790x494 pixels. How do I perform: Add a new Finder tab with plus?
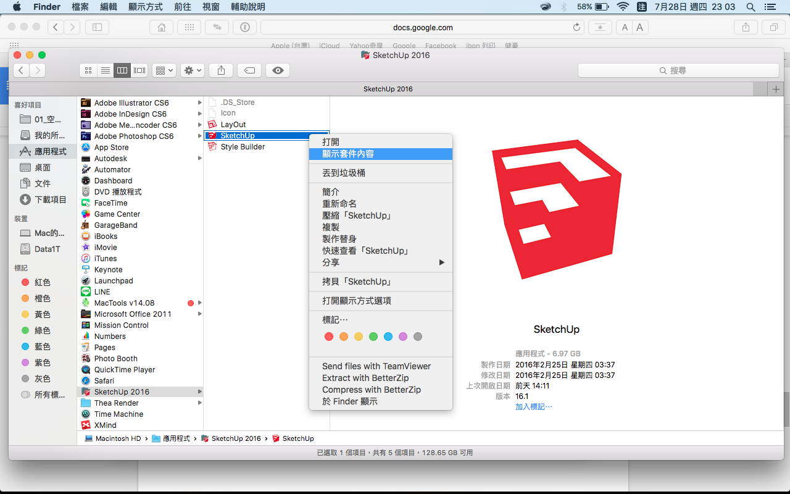pos(776,89)
